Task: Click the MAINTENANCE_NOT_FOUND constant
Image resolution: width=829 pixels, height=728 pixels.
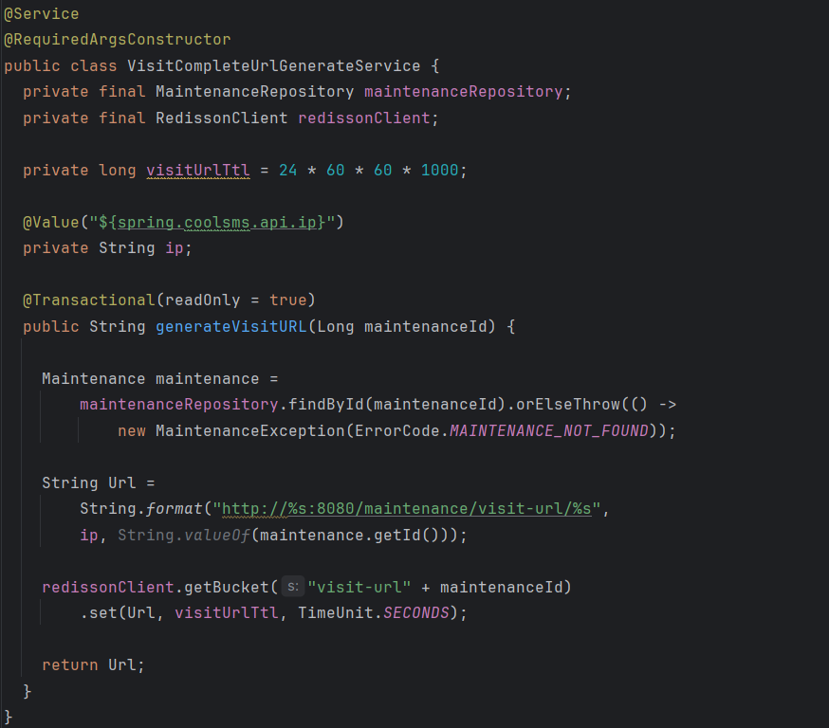Action: (x=549, y=431)
